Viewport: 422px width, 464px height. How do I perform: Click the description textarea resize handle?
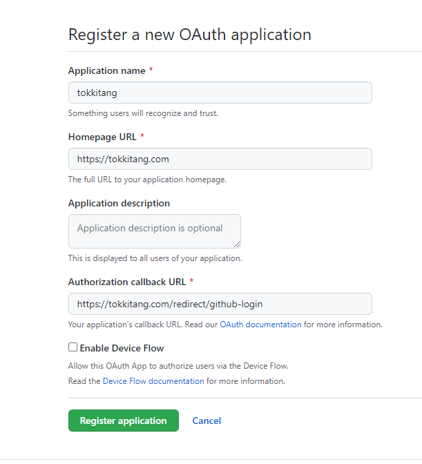click(x=237, y=244)
